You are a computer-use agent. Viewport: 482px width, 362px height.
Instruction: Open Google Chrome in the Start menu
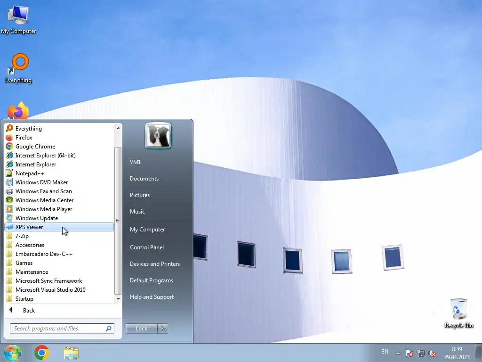(59, 146)
